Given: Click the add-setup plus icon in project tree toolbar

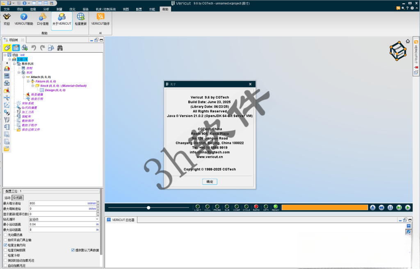Looking at the screenshot, I should tap(25, 48).
